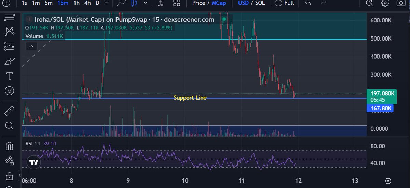Switch to 5m timeframe
Screen dimensions: 410x188
pyautogui.click(x=49, y=3)
